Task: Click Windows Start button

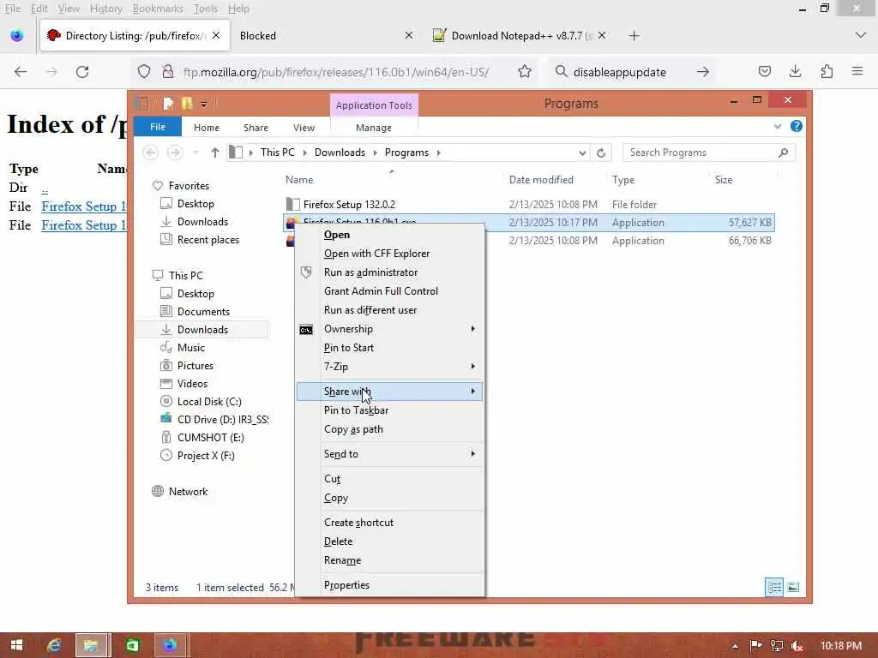Action: tap(17, 645)
